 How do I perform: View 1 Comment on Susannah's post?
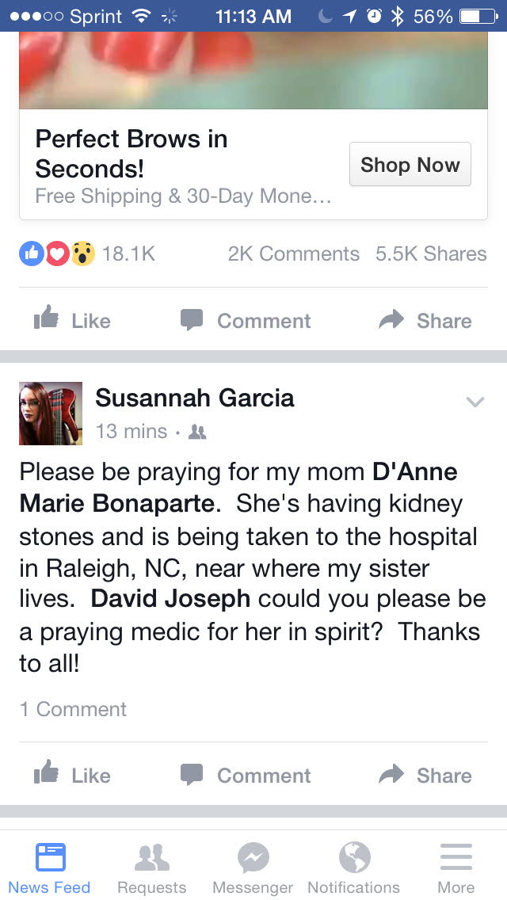[73, 709]
